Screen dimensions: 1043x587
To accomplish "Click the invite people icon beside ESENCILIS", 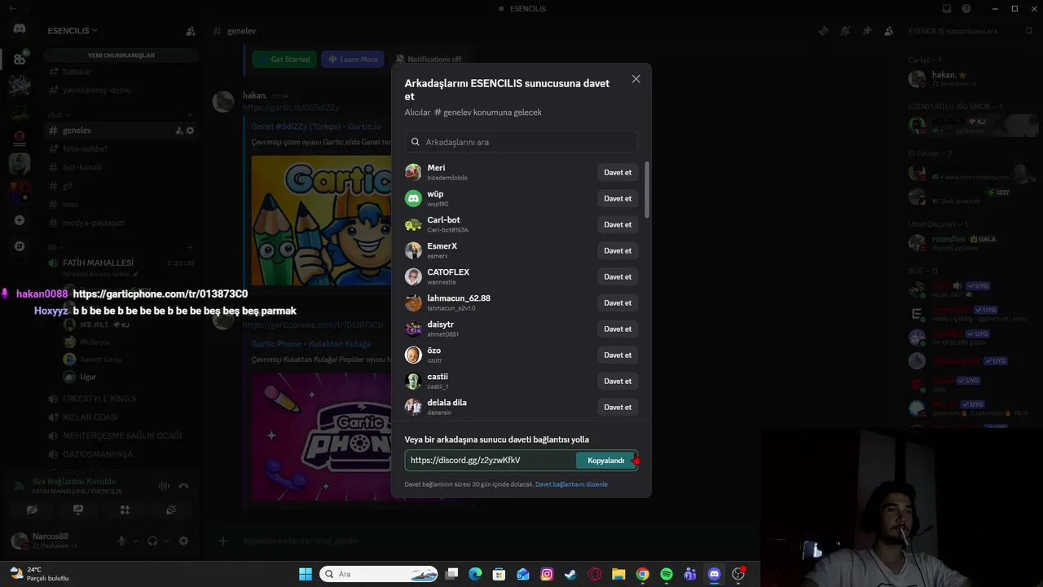I will point(191,31).
